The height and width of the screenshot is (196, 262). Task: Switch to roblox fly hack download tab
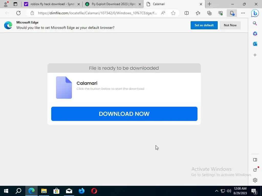click(52, 4)
